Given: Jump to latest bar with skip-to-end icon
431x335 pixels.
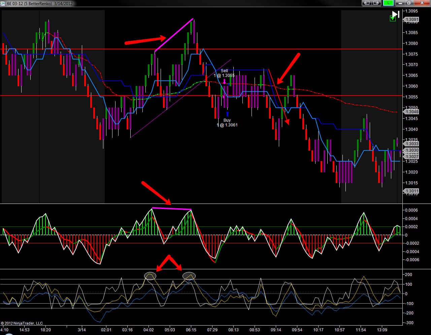Looking at the screenshot, I should point(396,14).
